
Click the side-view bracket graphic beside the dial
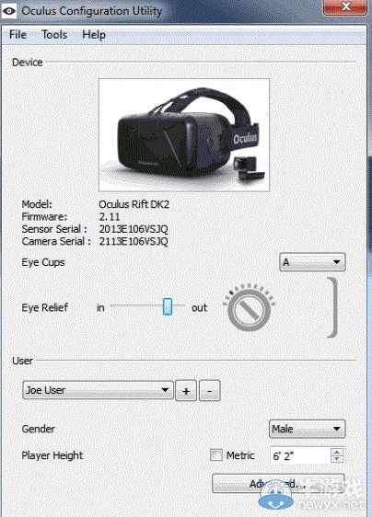point(332,307)
